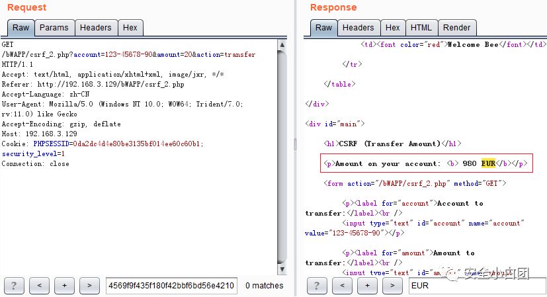Click the Request vertical scrollbar track

click(282, 157)
